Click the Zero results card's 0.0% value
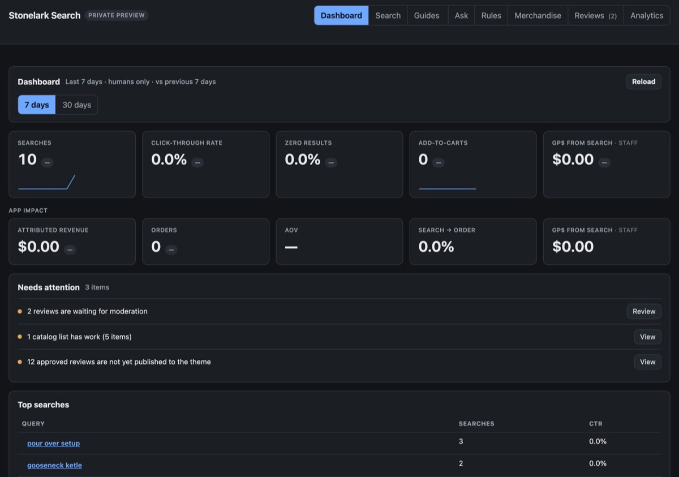Viewport: 679px width, 477px height. tap(302, 160)
